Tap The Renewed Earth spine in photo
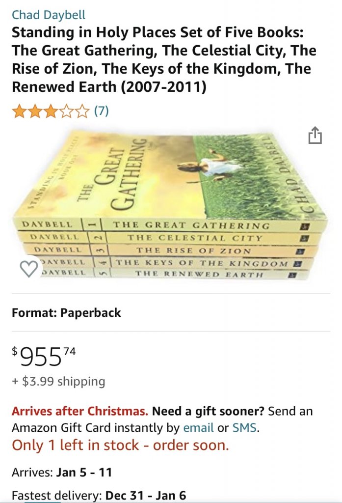342x503 pixels. [x=199, y=274]
